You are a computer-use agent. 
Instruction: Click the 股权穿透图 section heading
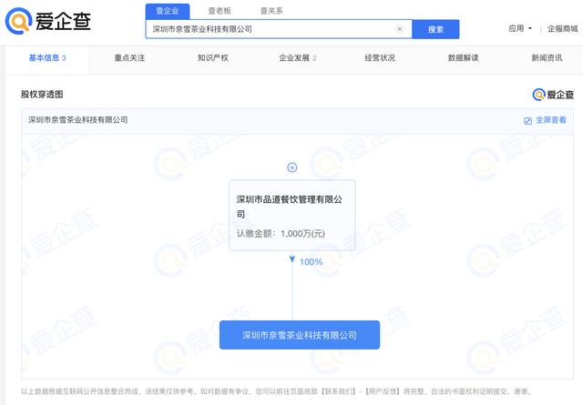[42, 95]
